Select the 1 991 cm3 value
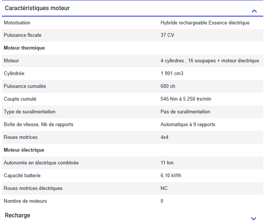The width and height of the screenshot is (264, 223). (172, 74)
